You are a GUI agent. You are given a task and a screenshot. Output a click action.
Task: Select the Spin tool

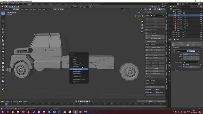(3, 67)
